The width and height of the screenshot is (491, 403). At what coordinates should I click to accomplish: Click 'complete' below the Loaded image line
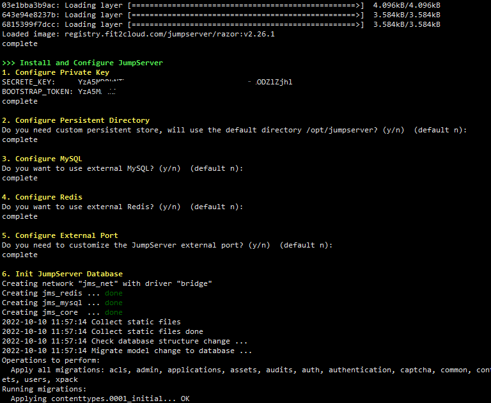click(20, 44)
